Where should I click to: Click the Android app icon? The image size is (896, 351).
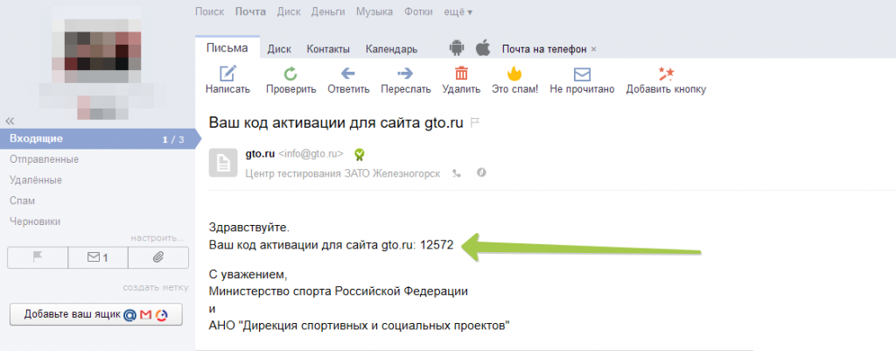tap(457, 49)
